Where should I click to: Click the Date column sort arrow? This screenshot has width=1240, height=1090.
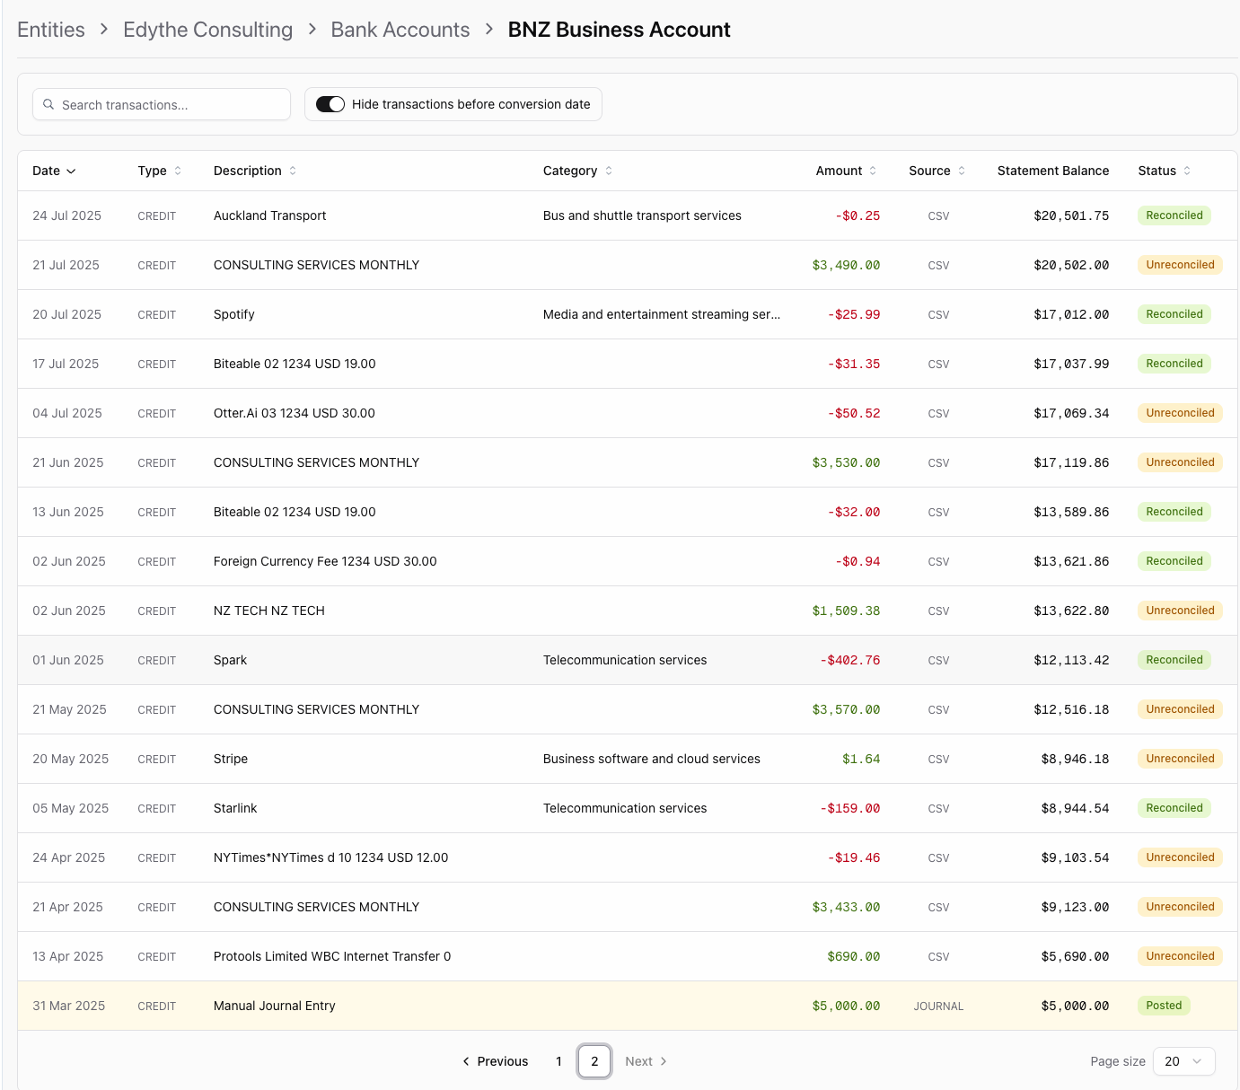coord(71,171)
